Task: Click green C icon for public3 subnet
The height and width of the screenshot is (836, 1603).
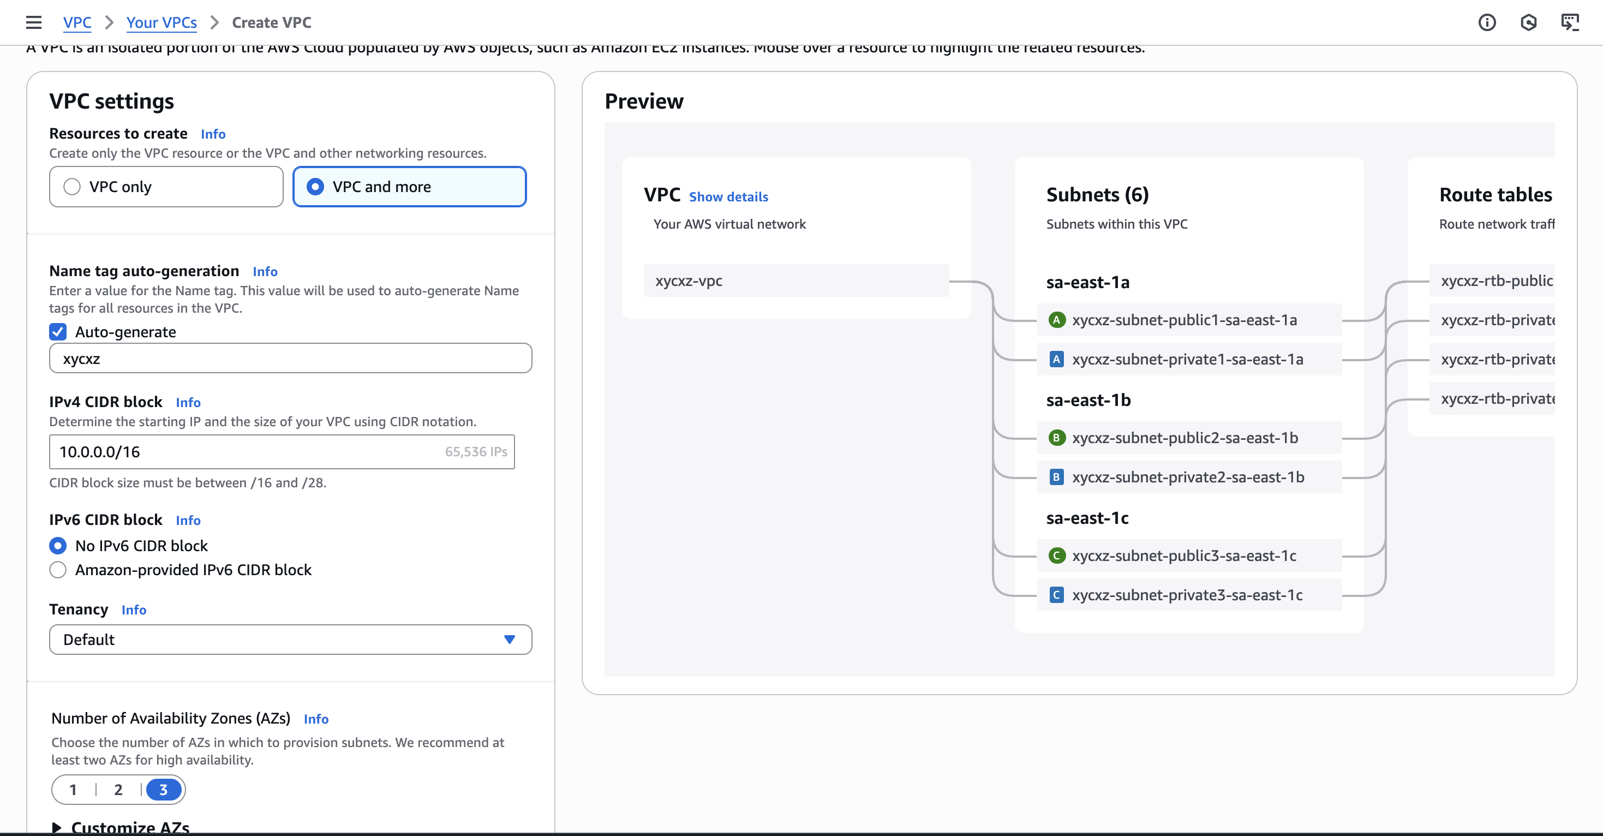Action: coord(1056,556)
